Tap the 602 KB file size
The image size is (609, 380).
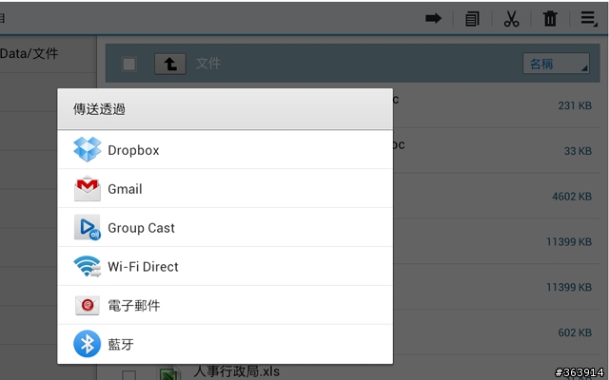pyautogui.click(x=575, y=332)
